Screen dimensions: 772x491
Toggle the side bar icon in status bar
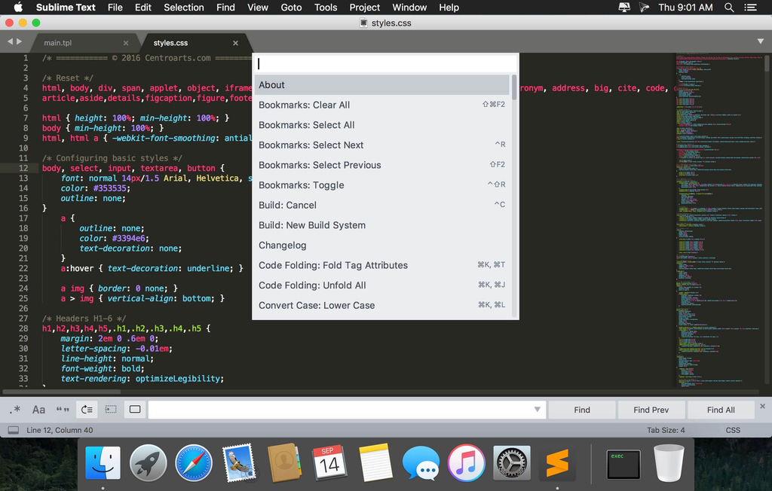(x=13, y=430)
